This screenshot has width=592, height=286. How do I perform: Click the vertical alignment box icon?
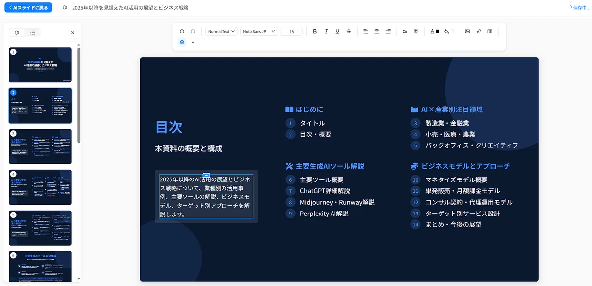tap(416, 31)
